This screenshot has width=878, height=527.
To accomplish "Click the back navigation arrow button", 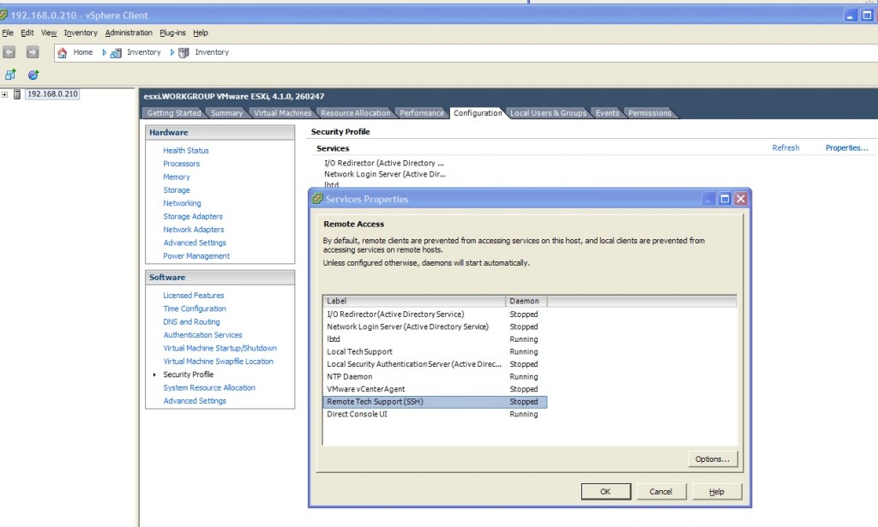I will pos(9,52).
